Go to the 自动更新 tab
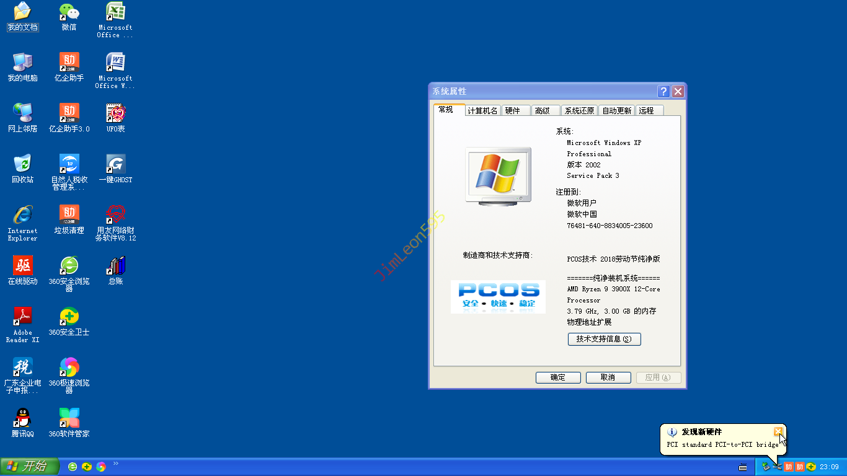This screenshot has width=847, height=476. [x=616, y=111]
